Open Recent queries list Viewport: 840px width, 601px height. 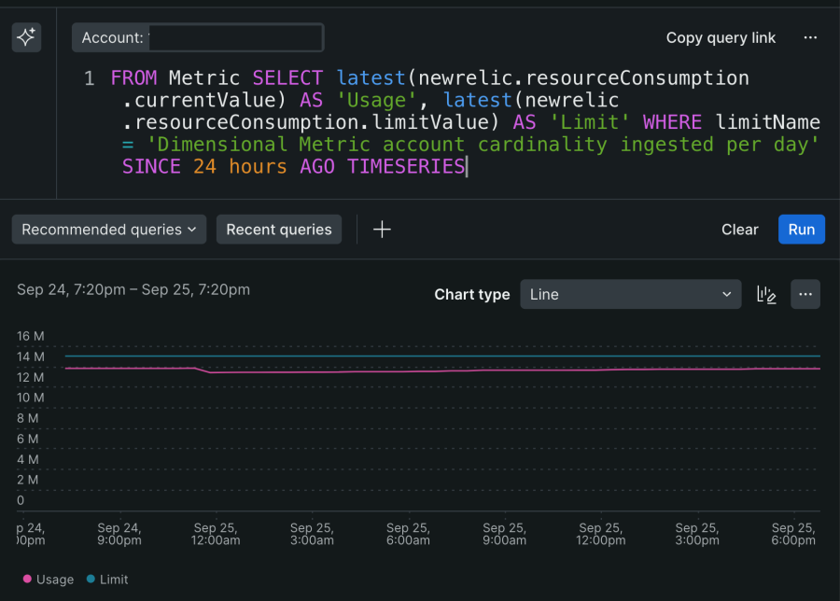[279, 230]
